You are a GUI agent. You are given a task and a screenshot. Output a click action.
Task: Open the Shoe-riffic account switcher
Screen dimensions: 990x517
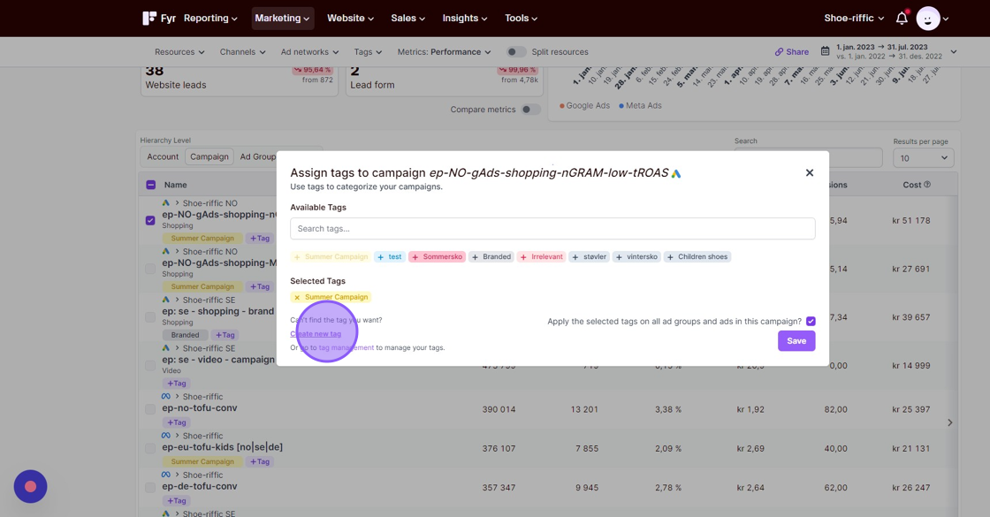tap(854, 19)
